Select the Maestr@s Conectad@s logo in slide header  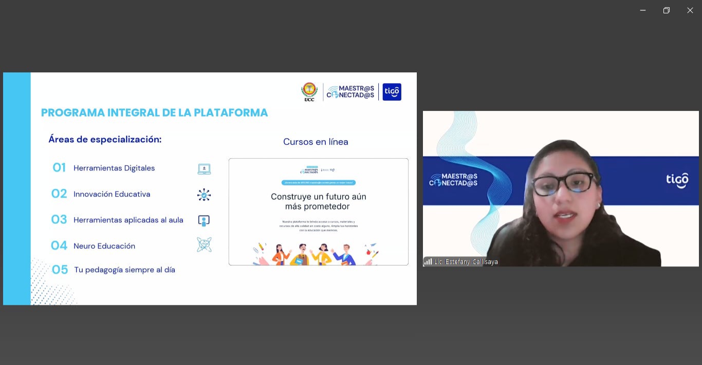(350, 92)
